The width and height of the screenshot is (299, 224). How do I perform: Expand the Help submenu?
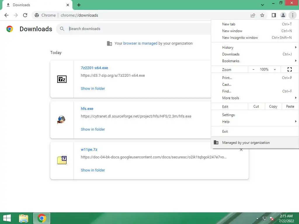pos(255,122)
